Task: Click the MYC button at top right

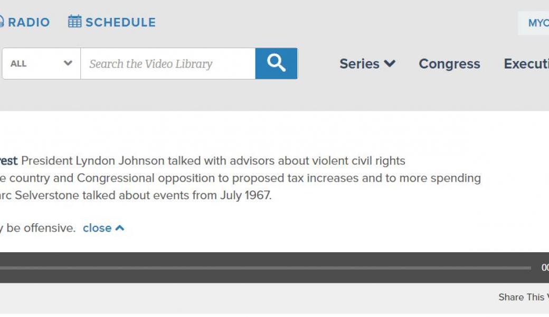Action: click(537, 23)
